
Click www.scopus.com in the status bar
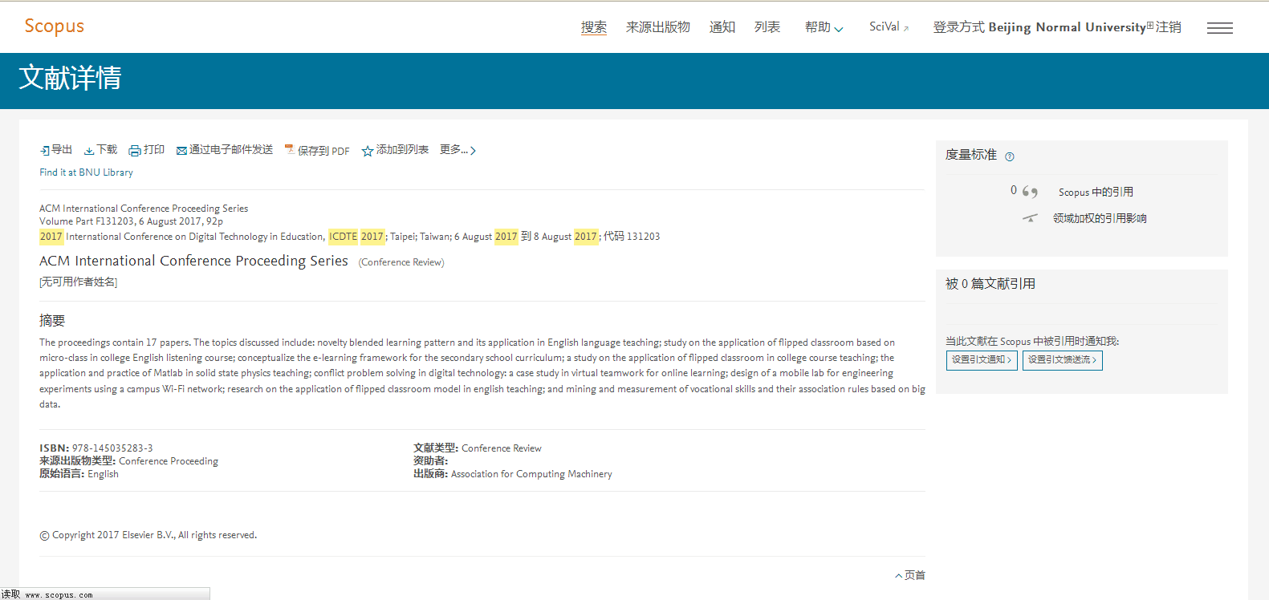[x=59, y=595]
